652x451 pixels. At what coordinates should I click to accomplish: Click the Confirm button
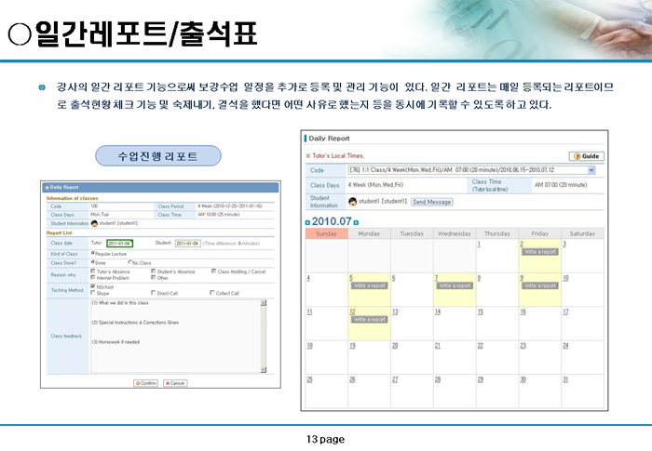pos(145,383)
